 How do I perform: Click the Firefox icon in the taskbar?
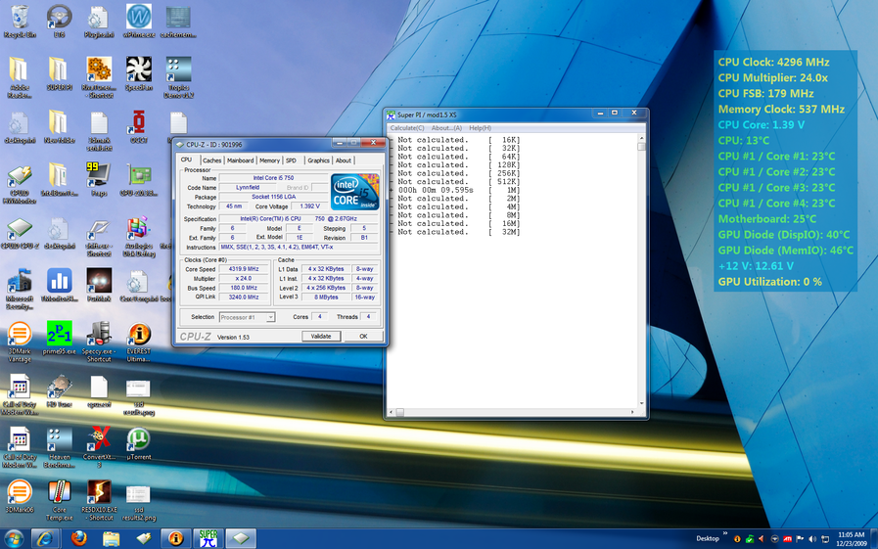pos(79,538)
